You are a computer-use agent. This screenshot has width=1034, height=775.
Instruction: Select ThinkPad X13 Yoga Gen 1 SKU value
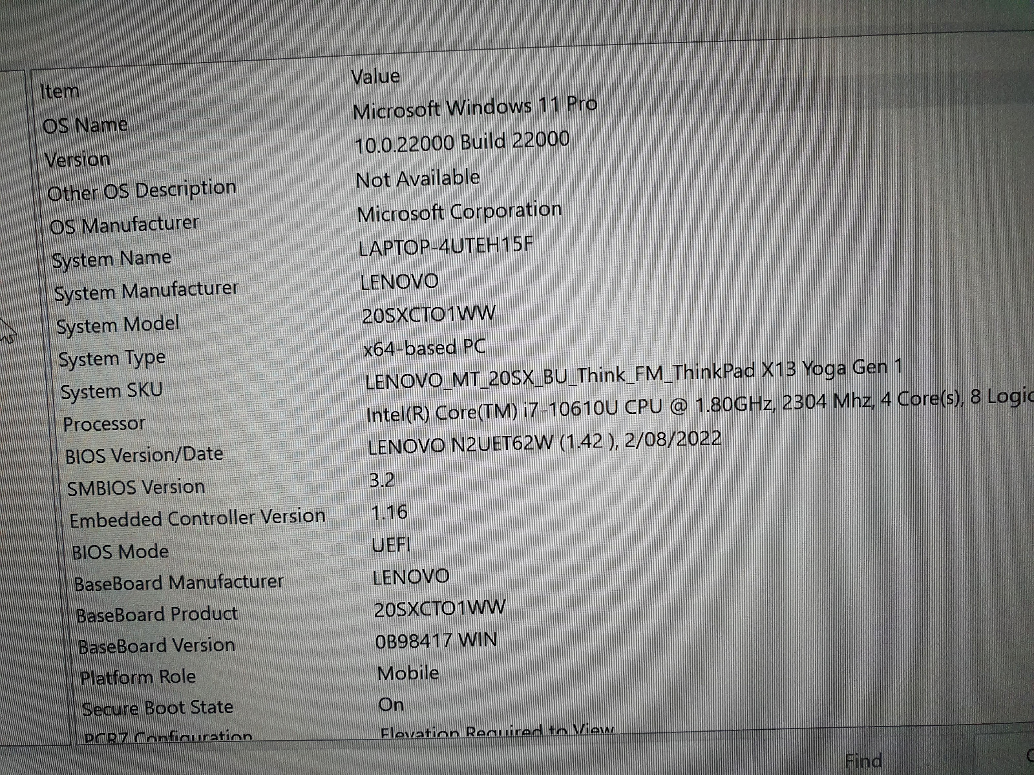[634, 375]
